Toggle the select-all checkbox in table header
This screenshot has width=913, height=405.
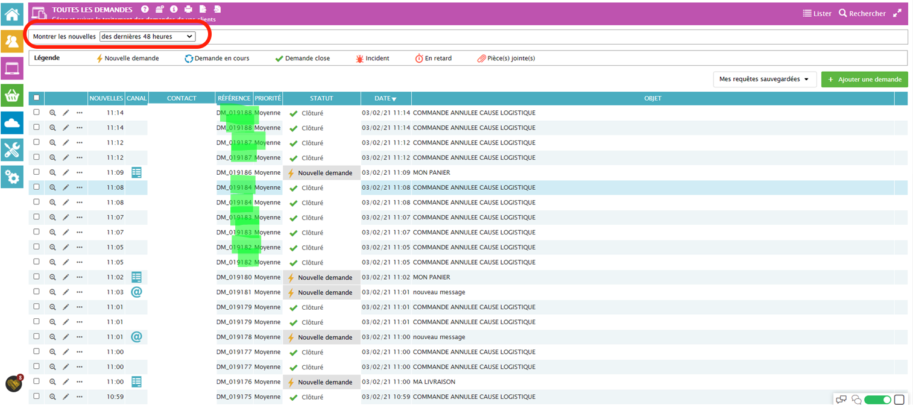coord(37,98)
